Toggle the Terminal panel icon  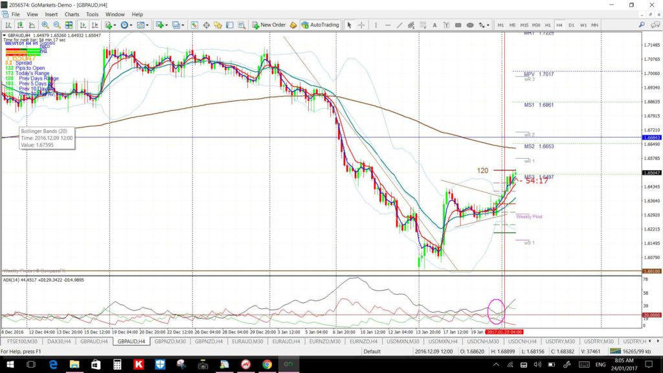pyautogui.click(x=230, y=25)
